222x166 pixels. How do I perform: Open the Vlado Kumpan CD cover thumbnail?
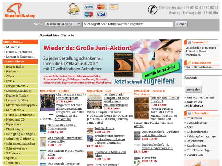pyautogui.click(x=94, y=101)
